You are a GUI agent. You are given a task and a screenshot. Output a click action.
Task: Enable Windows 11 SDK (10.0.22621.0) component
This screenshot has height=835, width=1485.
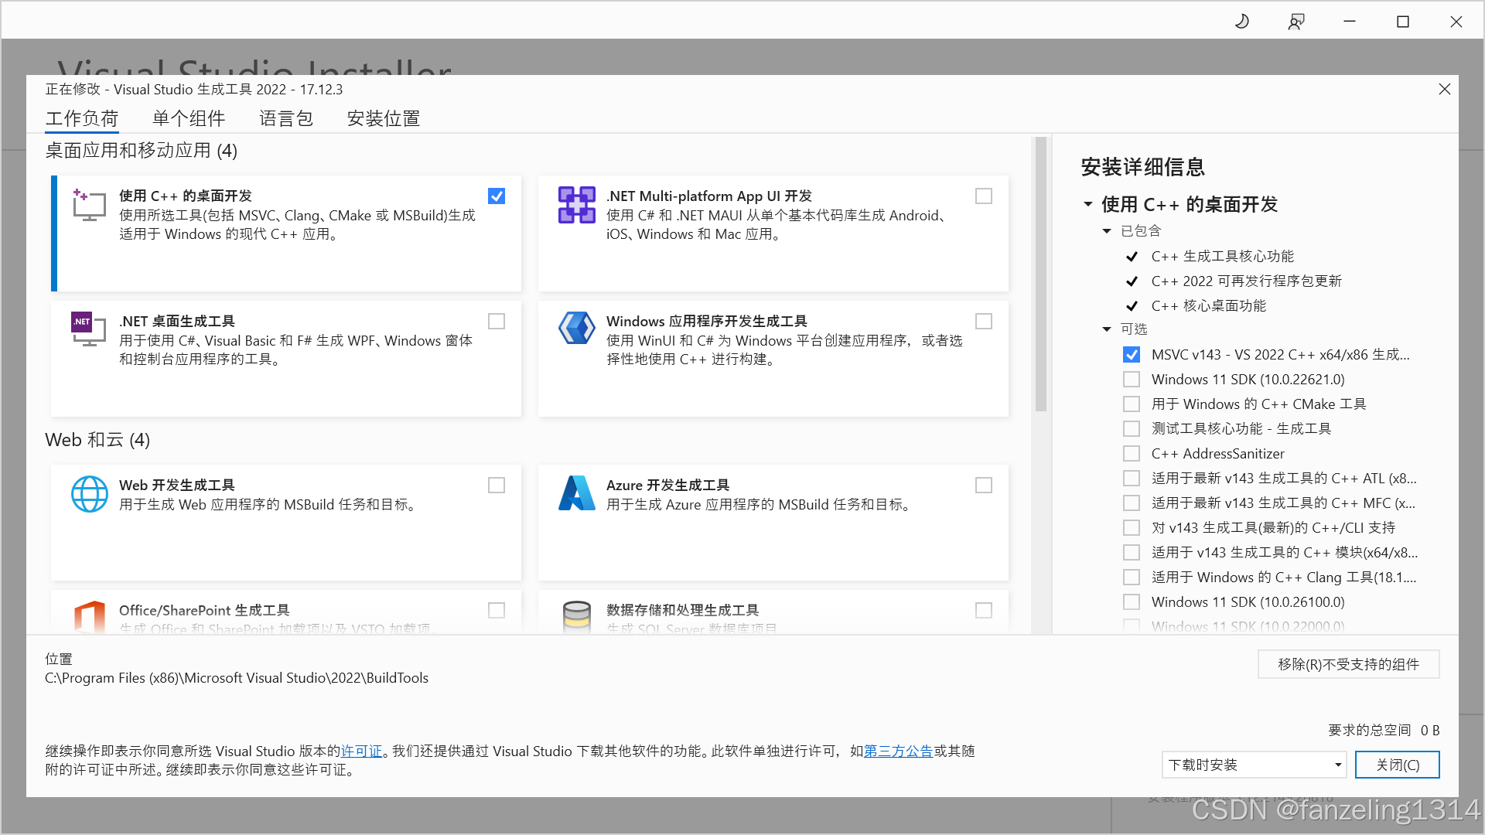pos(1132,379)
